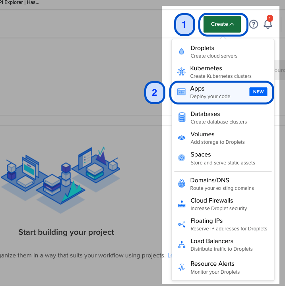Click 'Create database clusters' description text
This screenshot has height=286, width=285.
(219, 122)
